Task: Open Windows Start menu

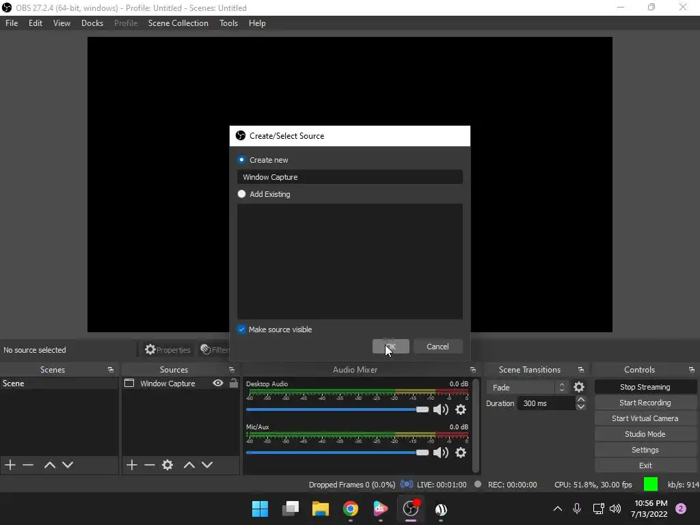Action: click(260, 509)
